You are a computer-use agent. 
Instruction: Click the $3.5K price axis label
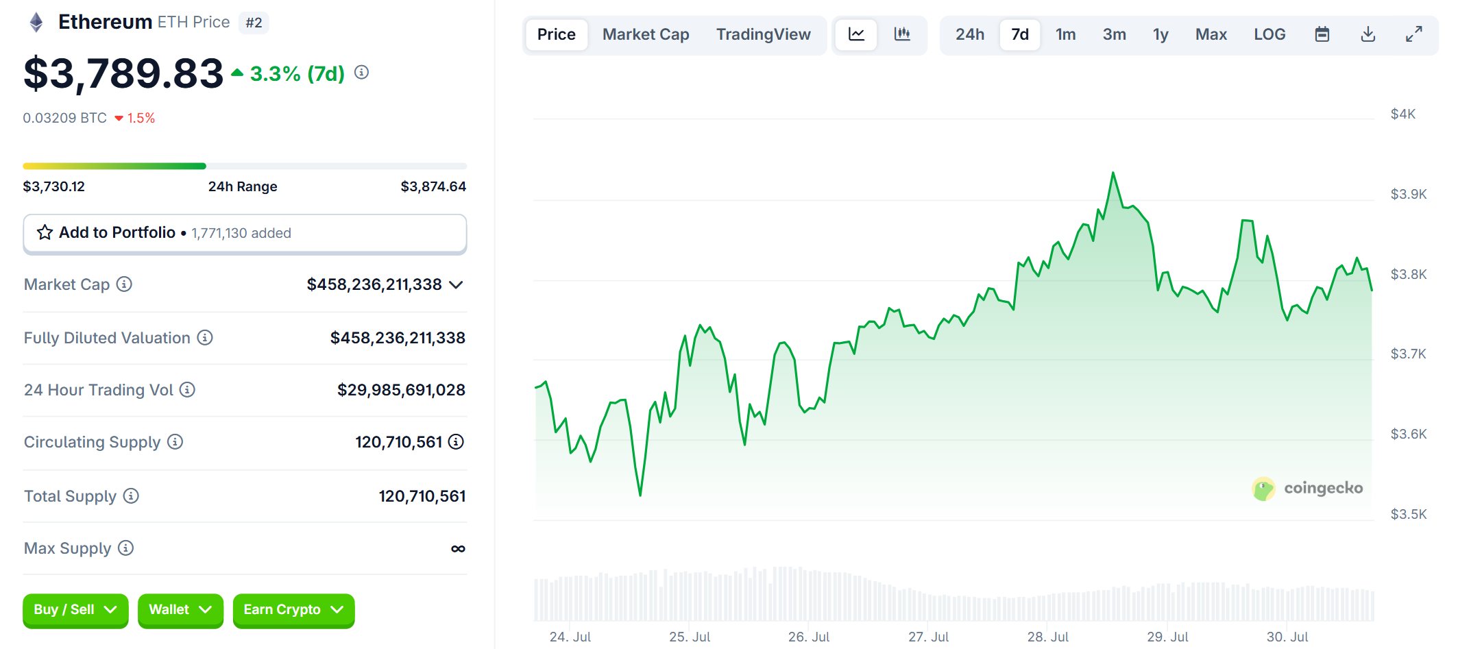click(1408, 514)
